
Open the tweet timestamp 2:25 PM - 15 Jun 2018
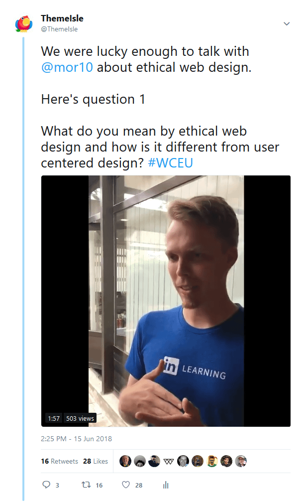pos(77,439)
